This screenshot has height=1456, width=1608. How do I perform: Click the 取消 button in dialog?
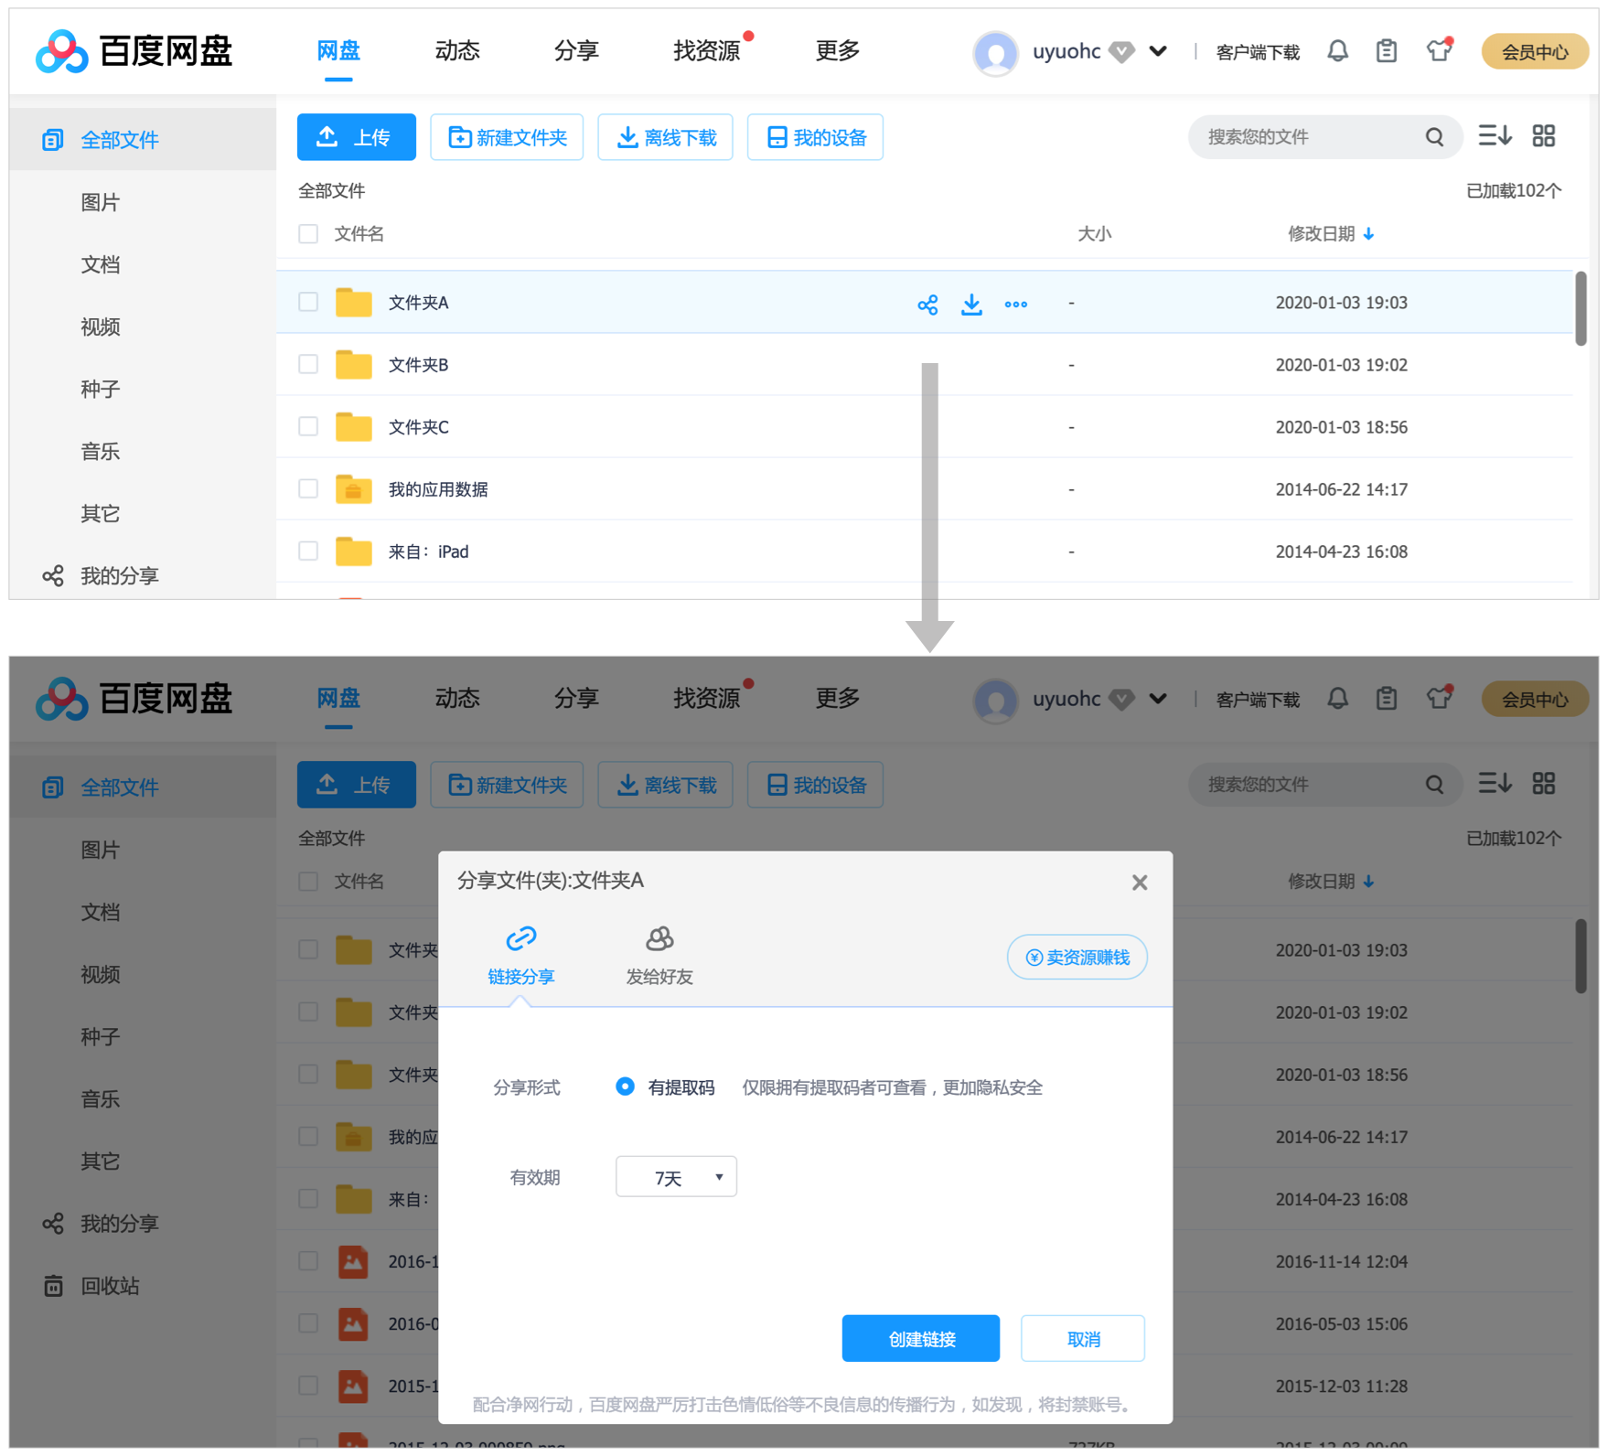point(1083,1339)
